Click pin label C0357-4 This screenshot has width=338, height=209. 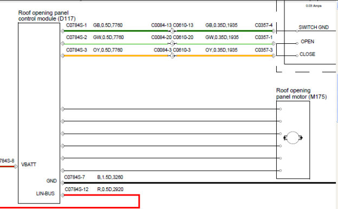[x=264, y=25]
